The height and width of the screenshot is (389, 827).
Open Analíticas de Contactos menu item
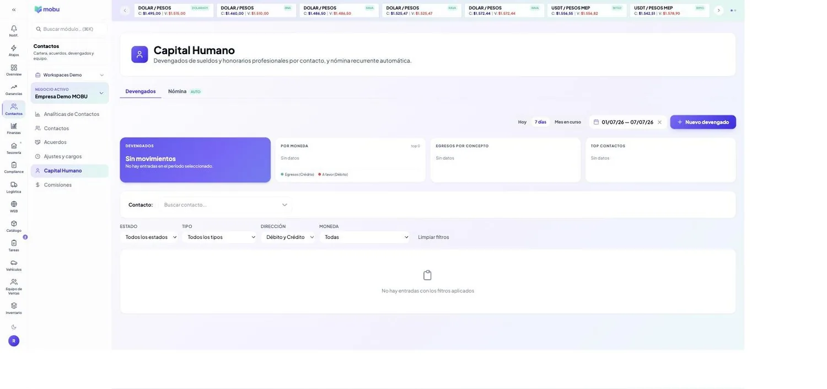69,114
